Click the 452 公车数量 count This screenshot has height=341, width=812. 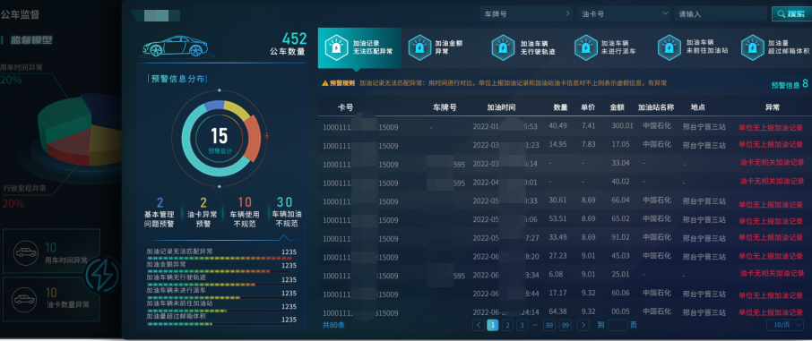coord(294,38)
